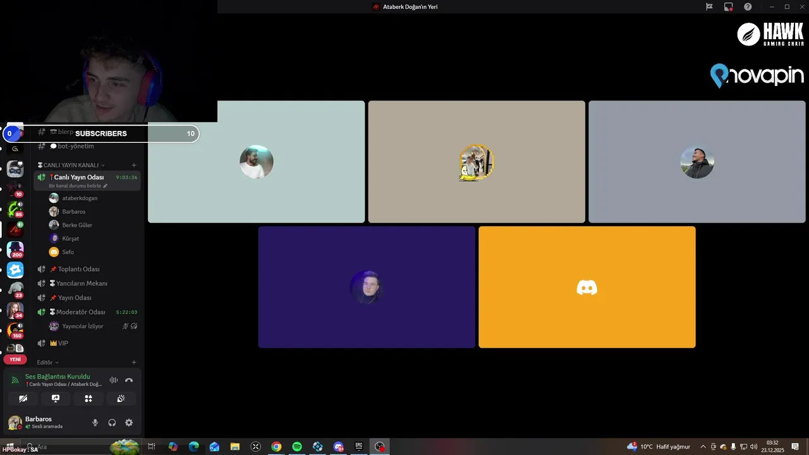Click the Help question mark icon
The width and height of the screenshot is (809, 455).
click(748, 7)
